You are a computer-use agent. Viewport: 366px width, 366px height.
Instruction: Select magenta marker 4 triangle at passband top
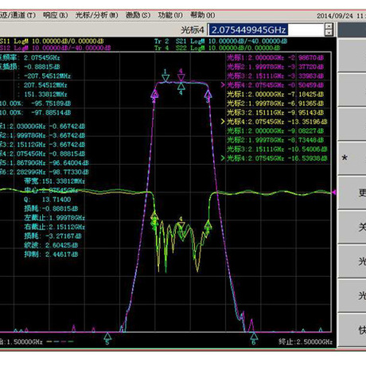(181, 78)
